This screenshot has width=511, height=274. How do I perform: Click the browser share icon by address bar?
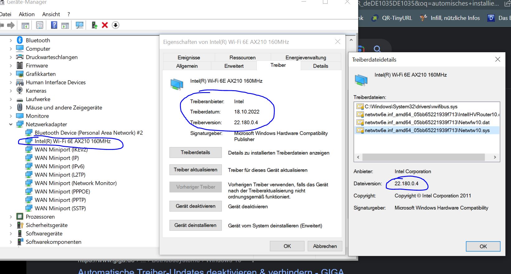507,3
